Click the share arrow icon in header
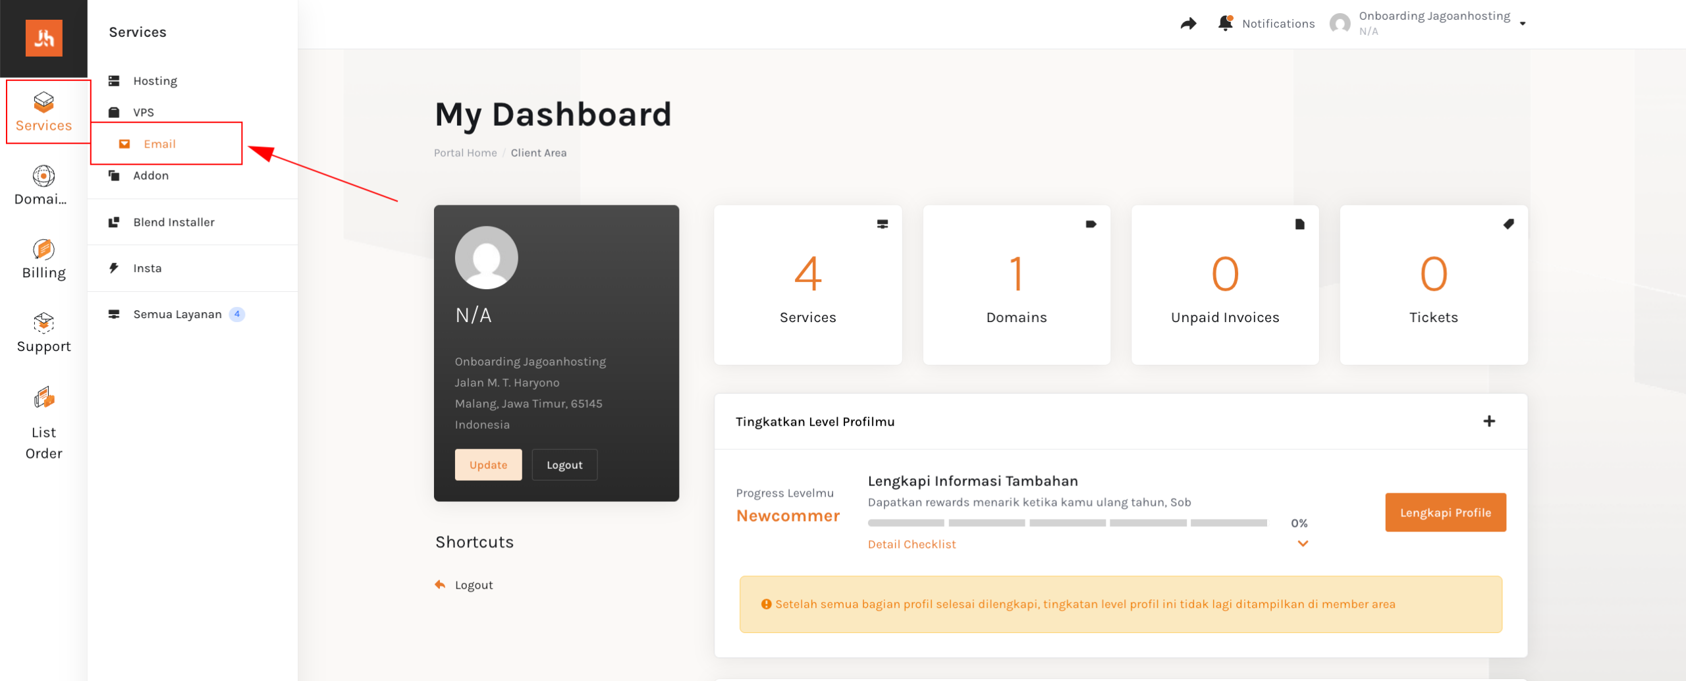This screenshot has width=1686, height=681. [1188, 24]
